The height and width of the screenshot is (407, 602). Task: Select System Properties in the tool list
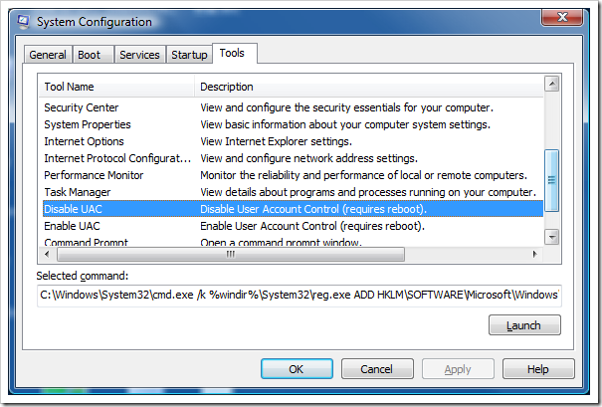pyautogui.click(x=88, y=124)
